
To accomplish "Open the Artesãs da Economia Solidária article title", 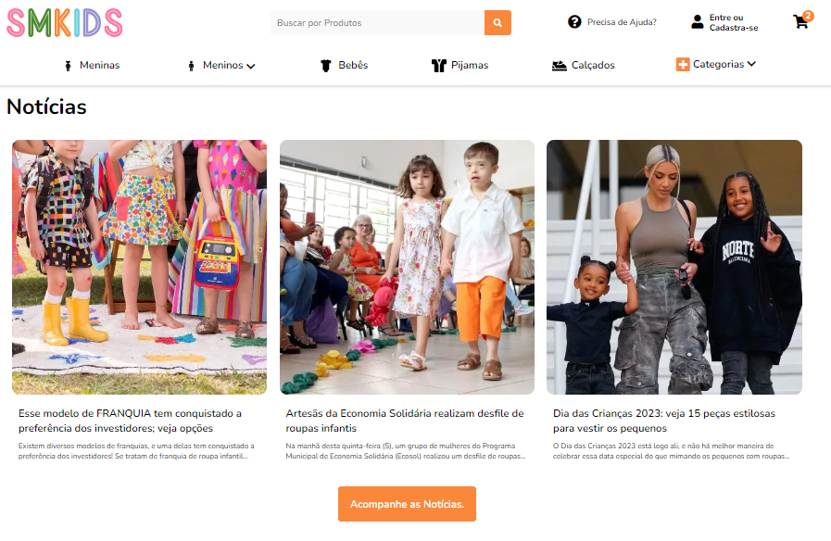I will (404, 421).
